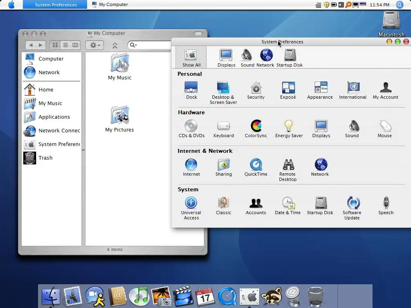Viewport: 411px width, 308px height.
Task: Click Displays in the System Preferences toolbar
Action: coord(226,58)
